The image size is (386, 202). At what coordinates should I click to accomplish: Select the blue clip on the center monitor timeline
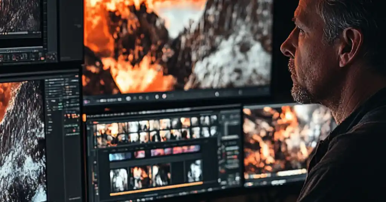(x=120, y=156)
